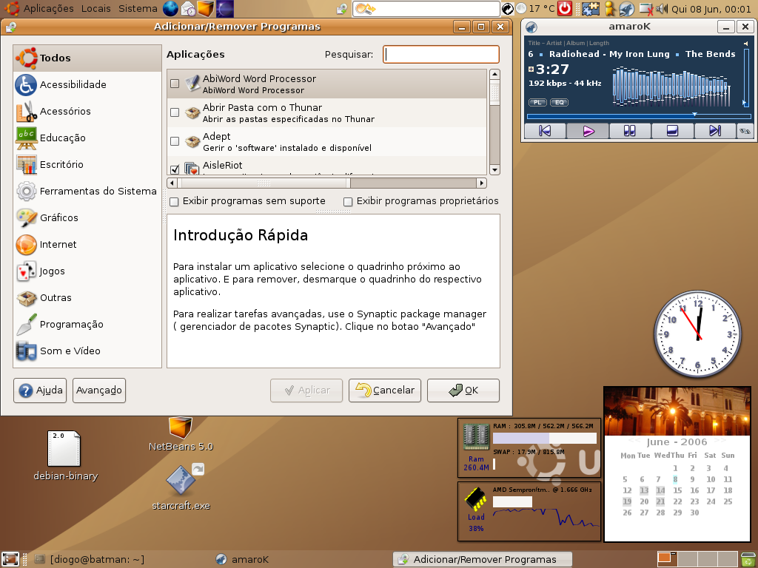
Task: Open the trash icon in bottom panel
Action: click(x=747, y=559)
